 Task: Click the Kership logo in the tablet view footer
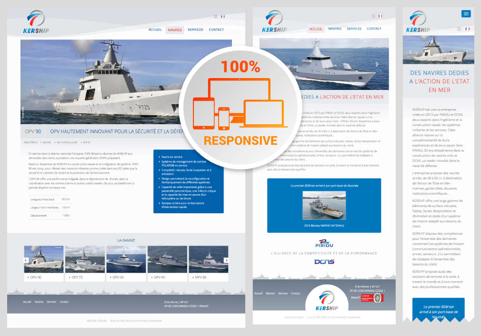click(327, 301)
